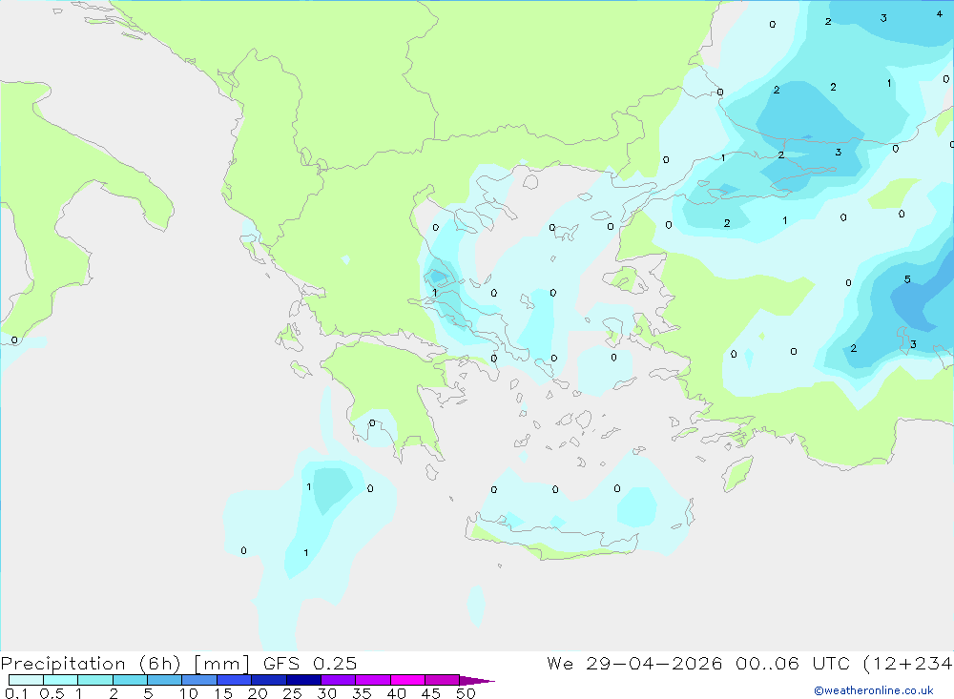Select the 5–10 mm blue legend swatch

(x=165, y=680)
